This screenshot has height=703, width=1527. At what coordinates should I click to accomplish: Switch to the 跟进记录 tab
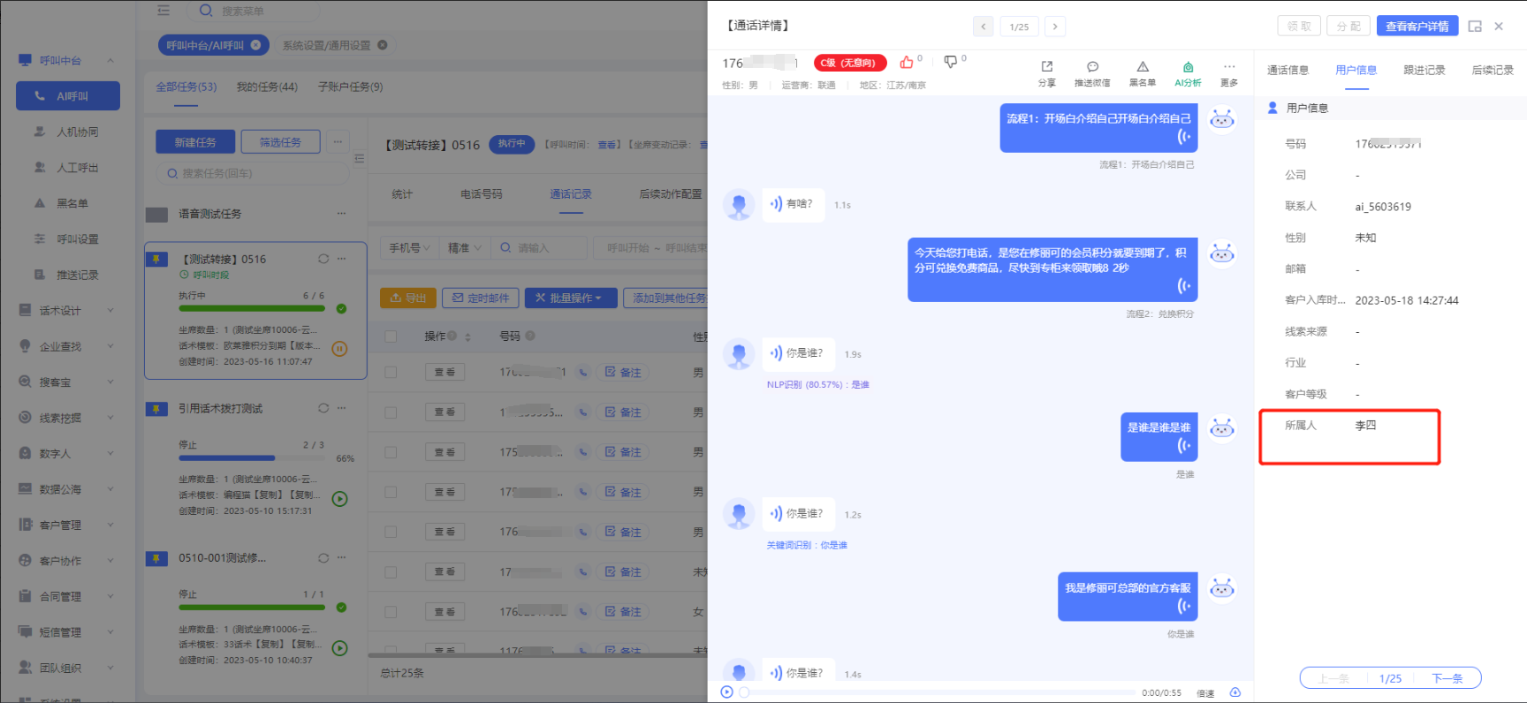click(1424, 71)
